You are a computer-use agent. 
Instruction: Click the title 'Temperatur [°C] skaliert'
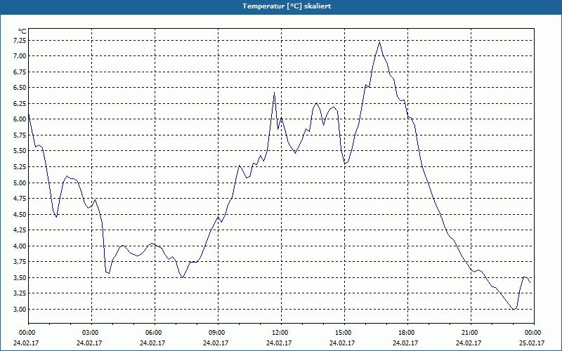pos(287,6)
